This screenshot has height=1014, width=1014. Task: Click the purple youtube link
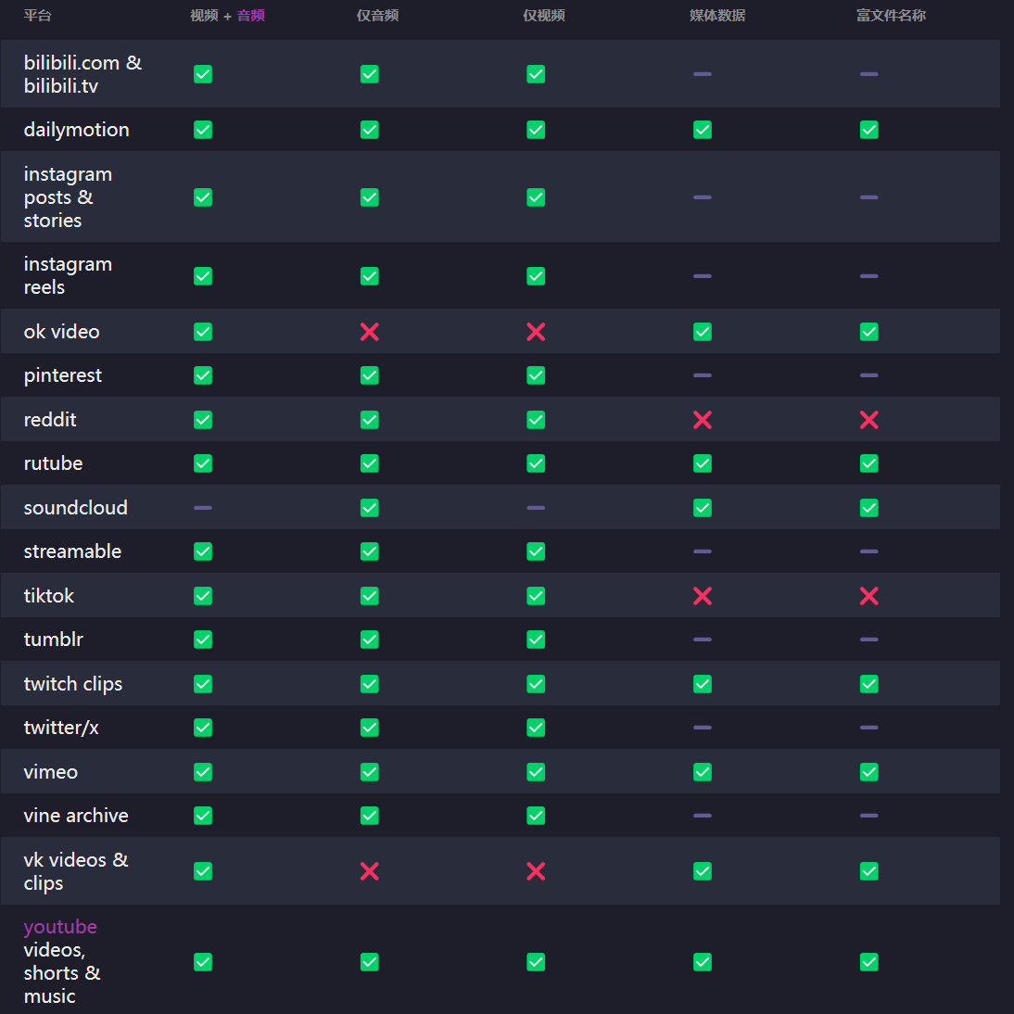click(60, 927)
